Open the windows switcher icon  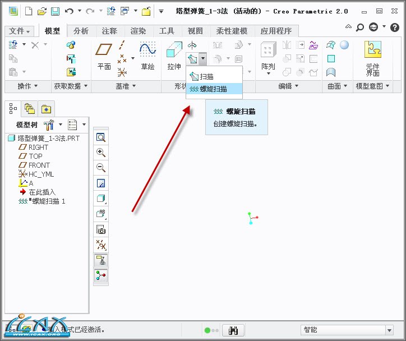125,11
